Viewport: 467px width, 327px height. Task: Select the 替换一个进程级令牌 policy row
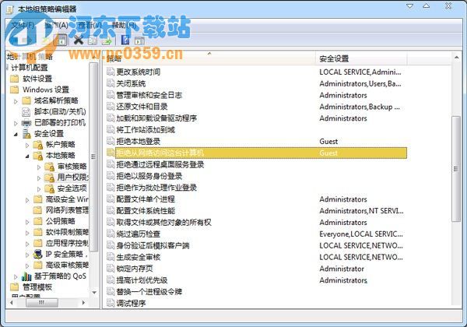(257, 291)
